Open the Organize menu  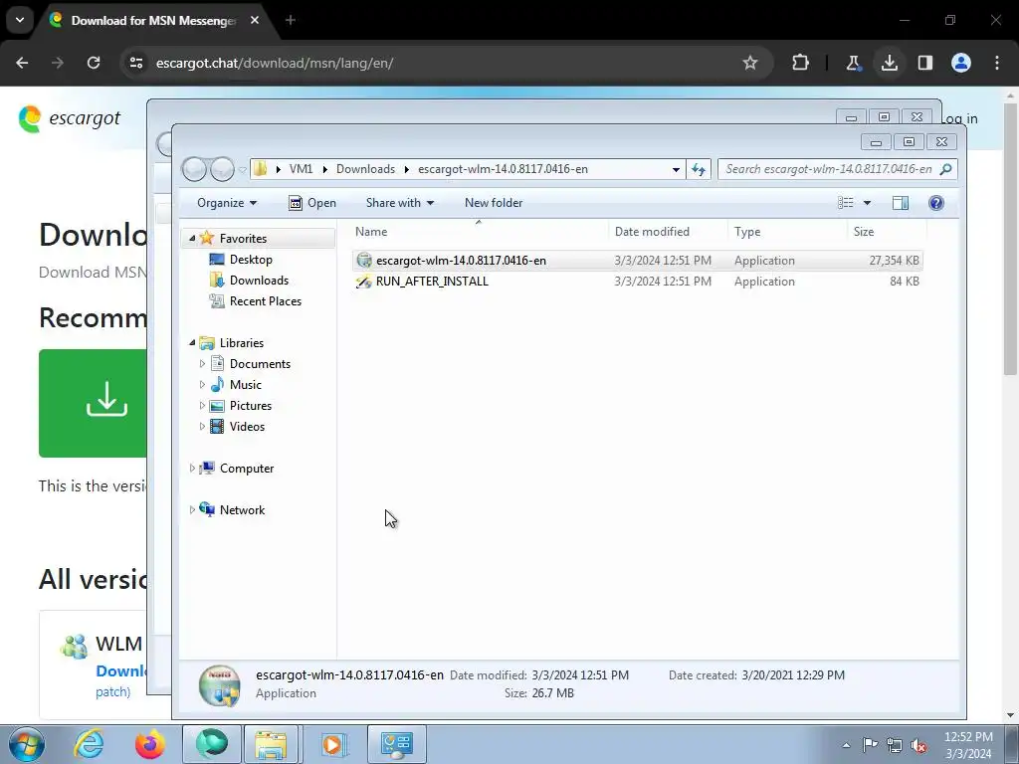(227, 203)
